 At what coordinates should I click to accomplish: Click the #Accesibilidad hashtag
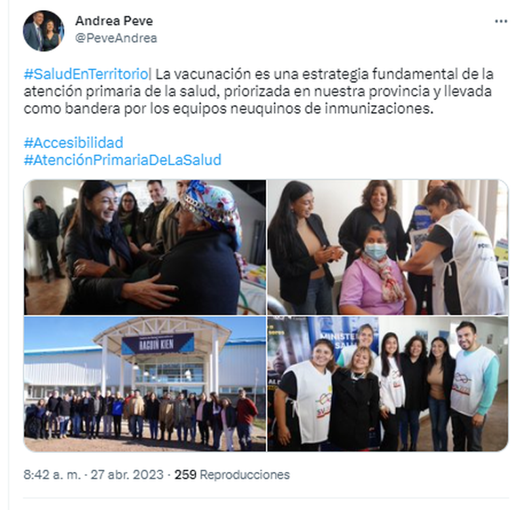point(73,143)
